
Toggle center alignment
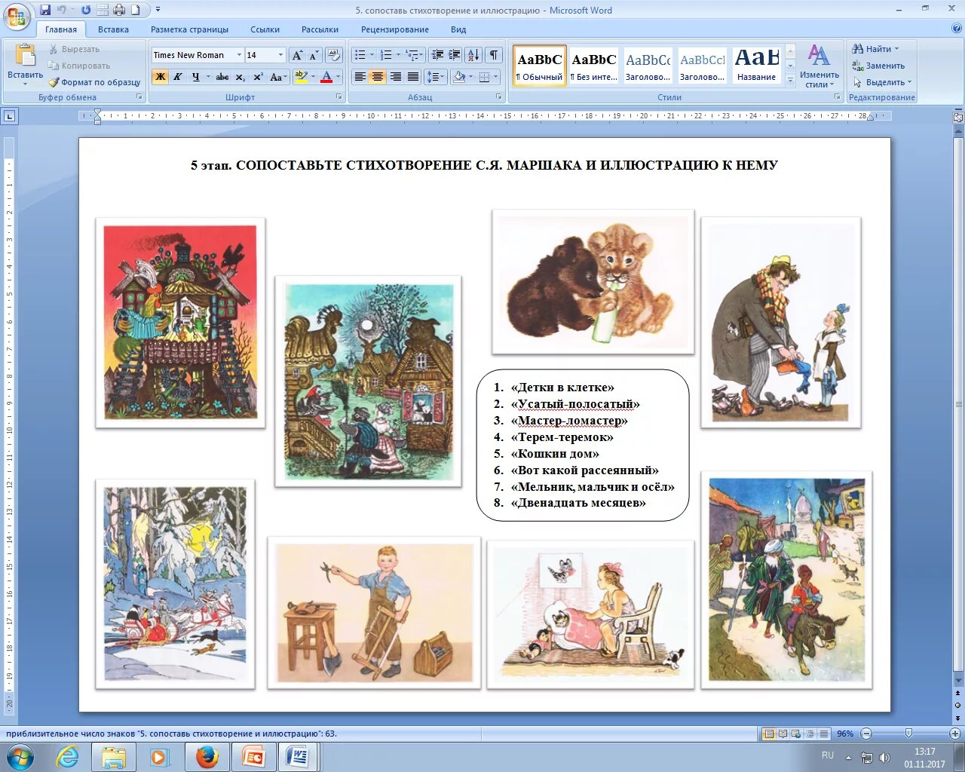[x=378, y=77]
